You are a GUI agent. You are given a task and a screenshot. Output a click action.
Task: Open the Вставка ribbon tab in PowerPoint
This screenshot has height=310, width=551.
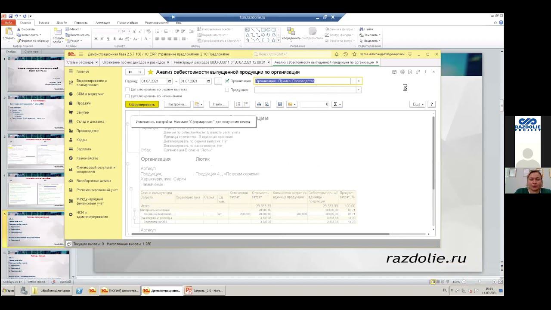[44, 22]
